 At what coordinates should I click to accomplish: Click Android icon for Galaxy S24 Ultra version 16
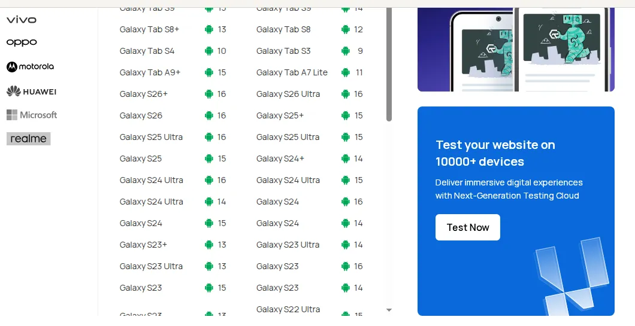click(209, 180)
